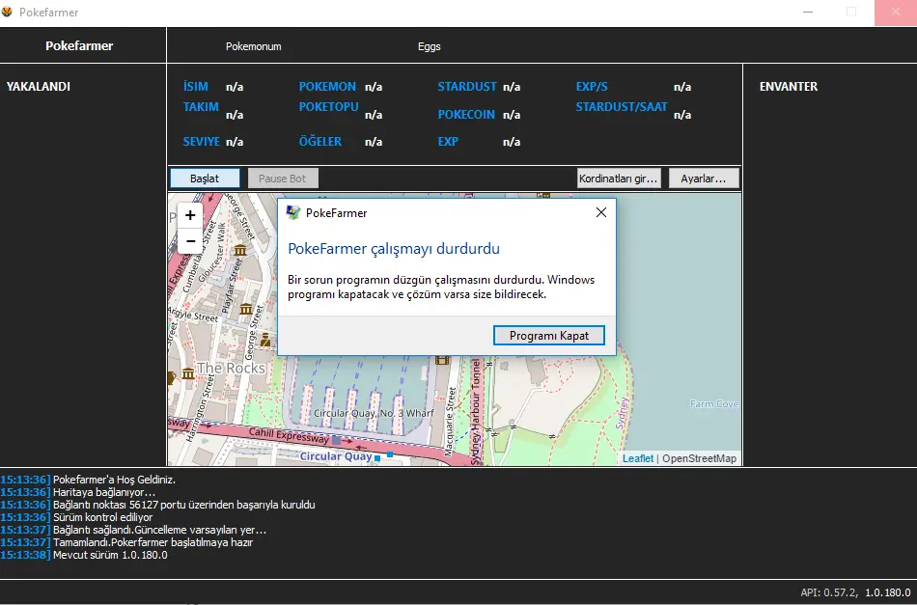Click log line "Pokefarmer'a Hoş Geldiniz."
The height and width of the screenshot is (605, 917).
114,480
